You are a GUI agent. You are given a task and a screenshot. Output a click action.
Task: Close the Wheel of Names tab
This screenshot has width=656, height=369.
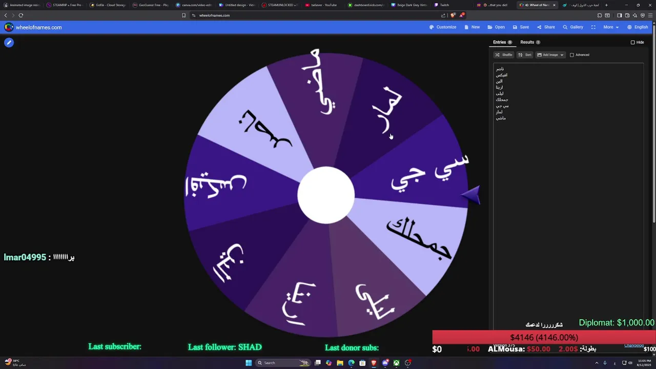554,5
